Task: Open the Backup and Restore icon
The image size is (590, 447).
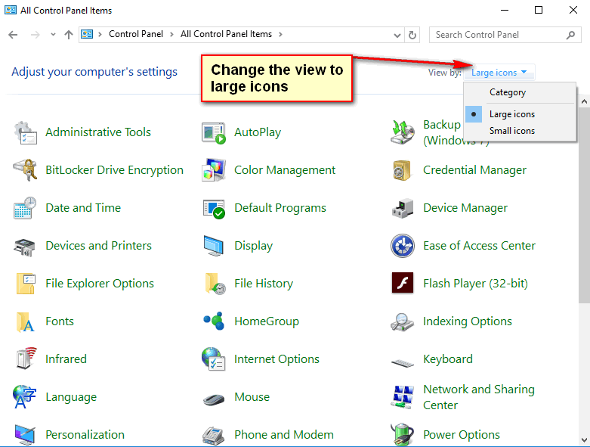Action: (x=402, y=132)
